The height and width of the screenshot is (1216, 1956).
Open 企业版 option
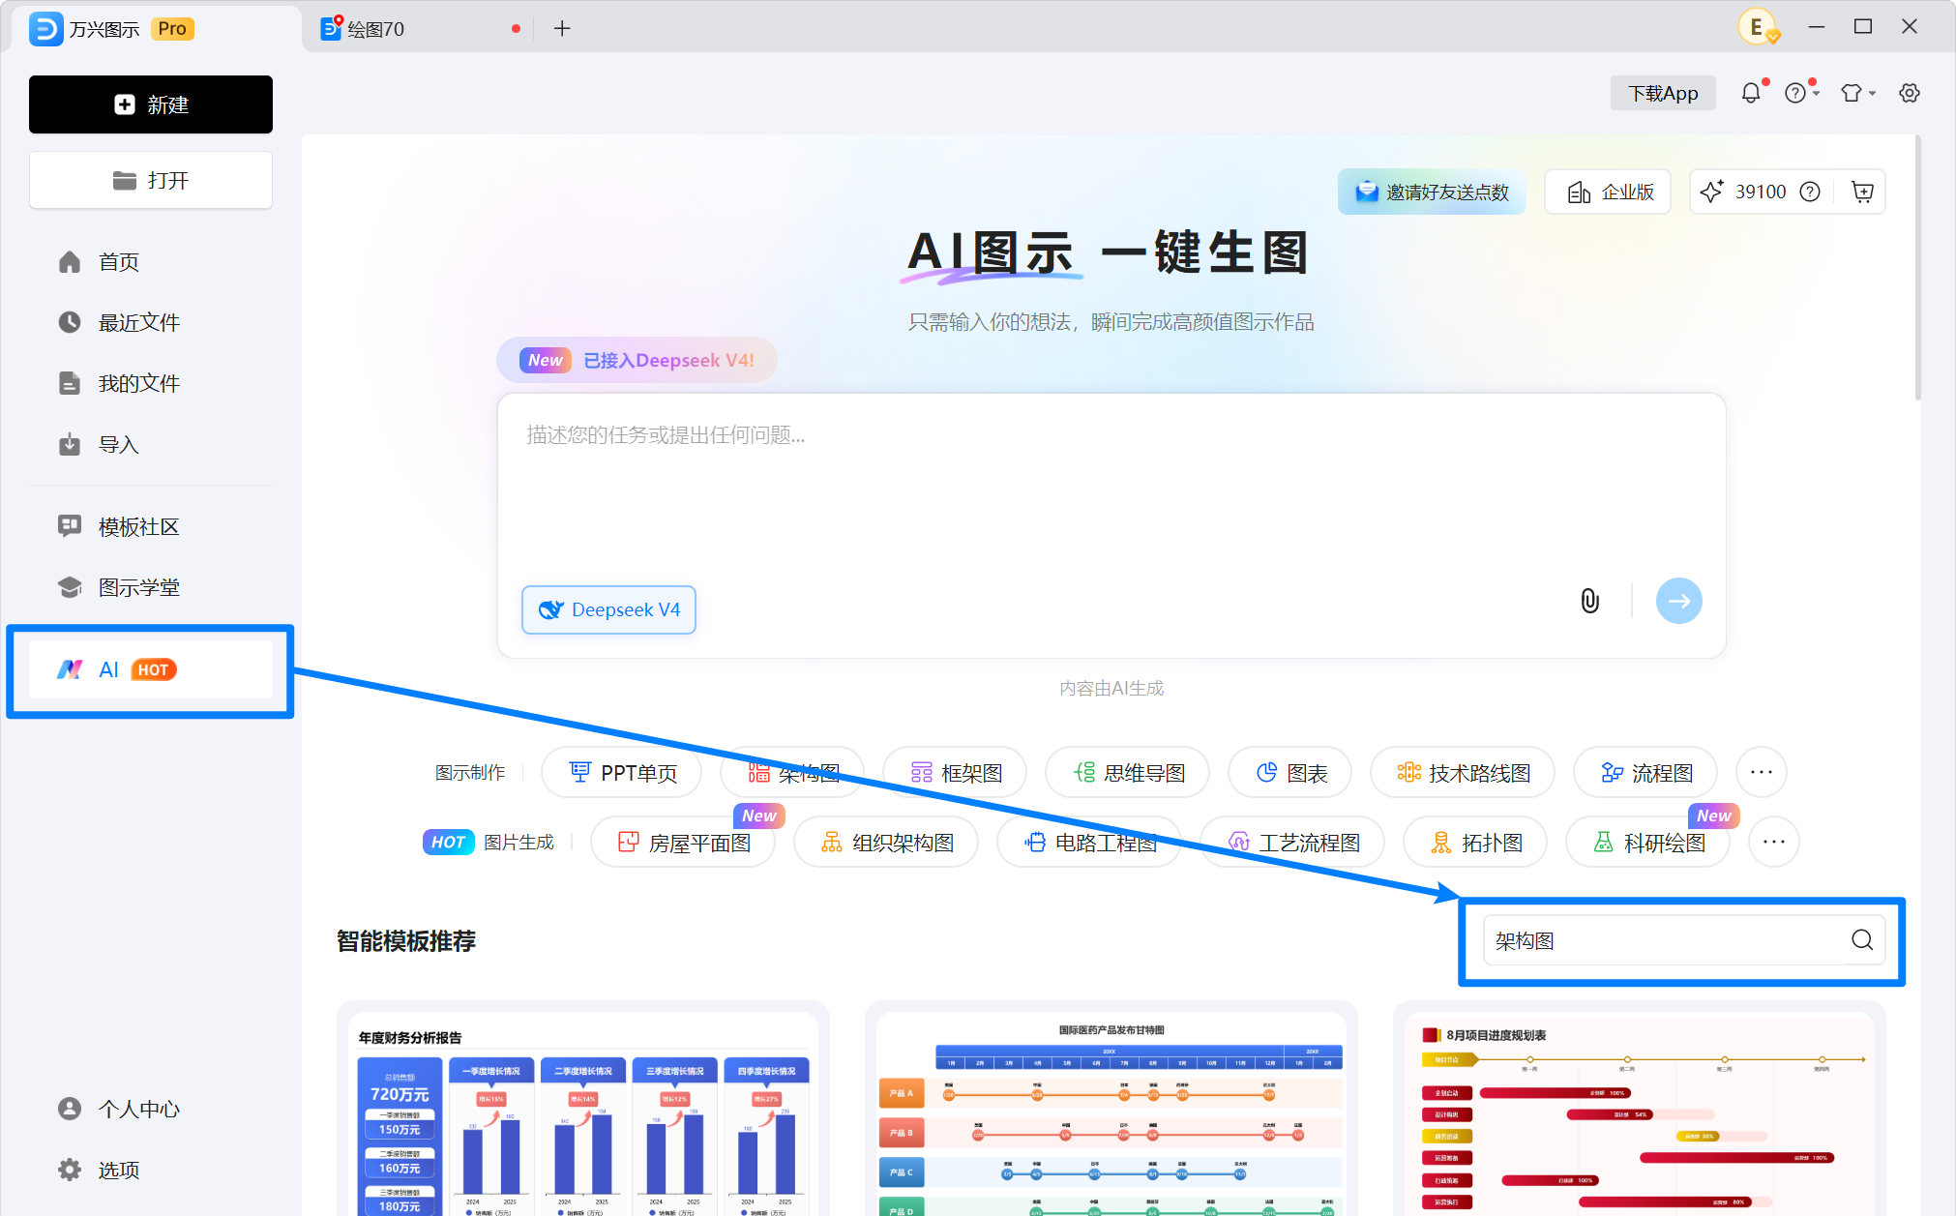1608,192
